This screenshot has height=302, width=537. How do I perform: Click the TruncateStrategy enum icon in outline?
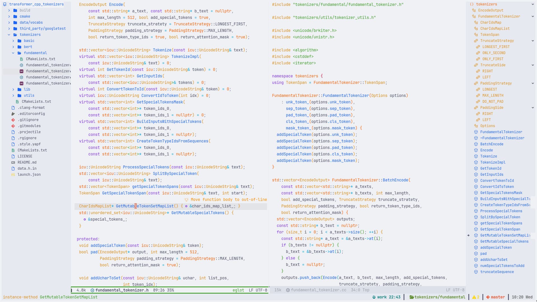coord(476,41)
